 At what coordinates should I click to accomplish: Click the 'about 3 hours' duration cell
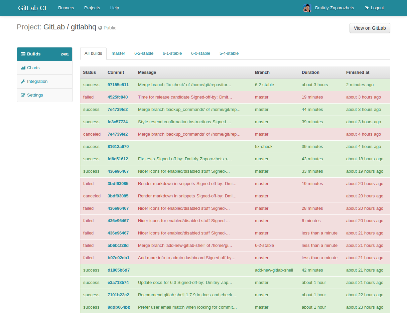[315, 85]
